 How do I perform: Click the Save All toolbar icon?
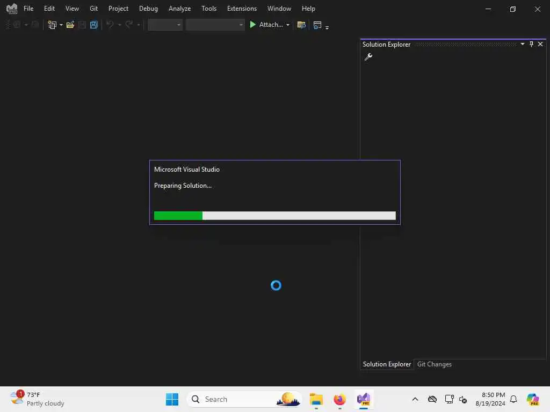point(93,25)
